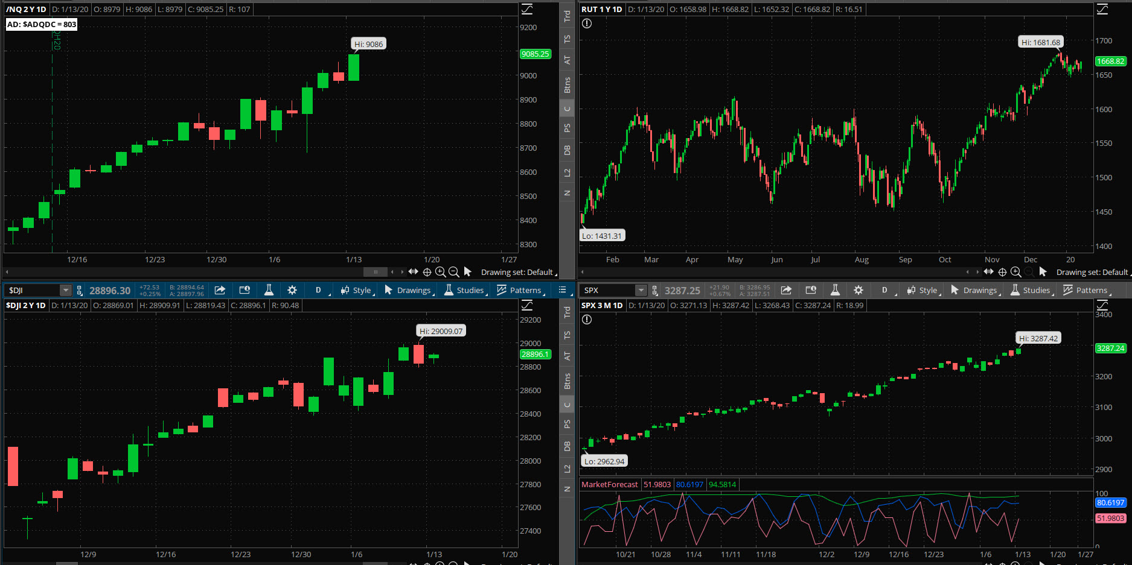Open the symbol link selector beside the $DJI field
Viewport: 1132px width, 565px height.
point(79,291)
